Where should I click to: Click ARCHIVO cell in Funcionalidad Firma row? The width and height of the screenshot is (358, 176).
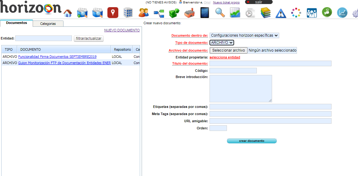pyautogui.click(x=10, y=57)
